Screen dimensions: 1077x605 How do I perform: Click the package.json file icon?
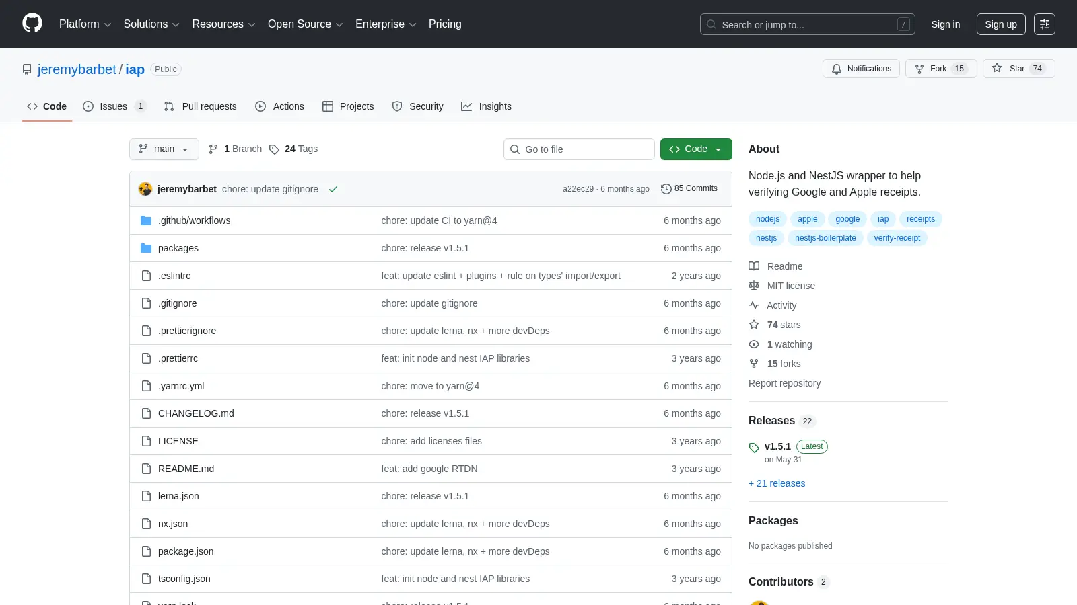click(146, 551)
